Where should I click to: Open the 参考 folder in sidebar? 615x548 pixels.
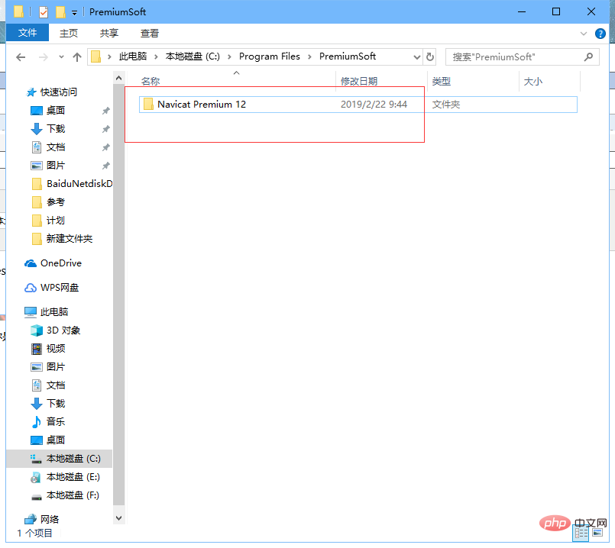click(55, 202)
